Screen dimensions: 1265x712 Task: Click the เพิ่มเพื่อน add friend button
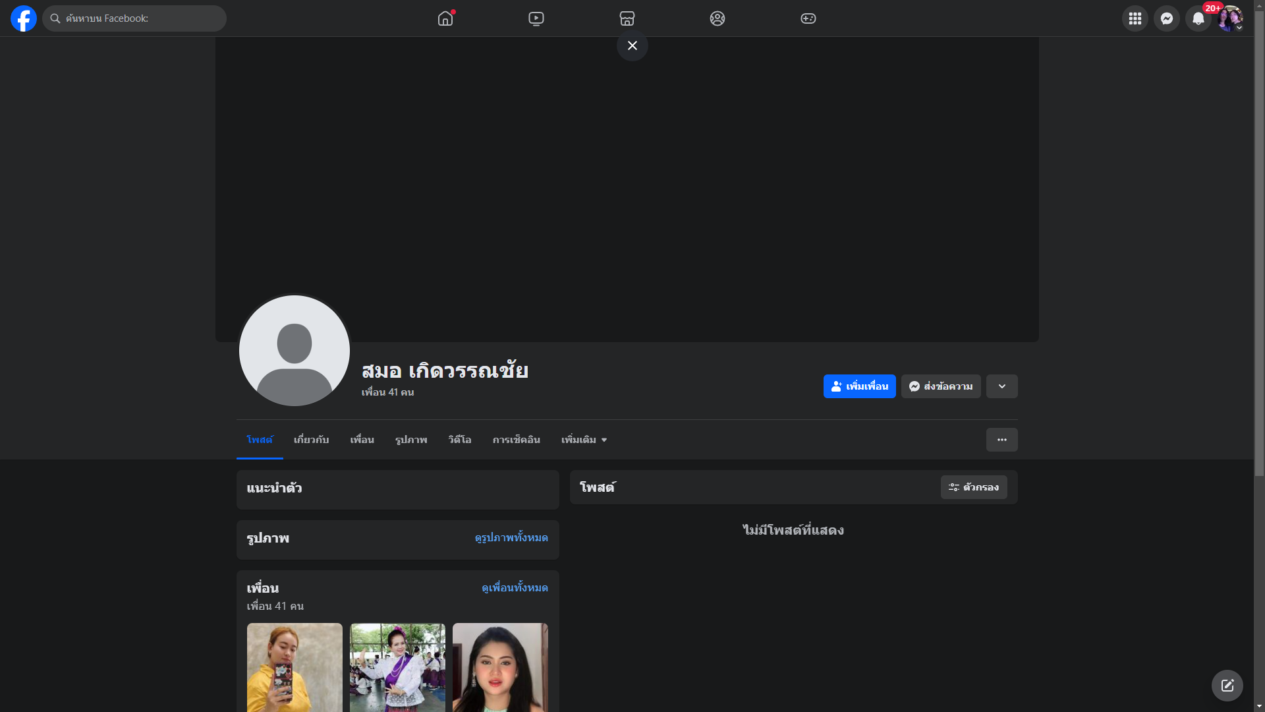click(x=859, y=386)
